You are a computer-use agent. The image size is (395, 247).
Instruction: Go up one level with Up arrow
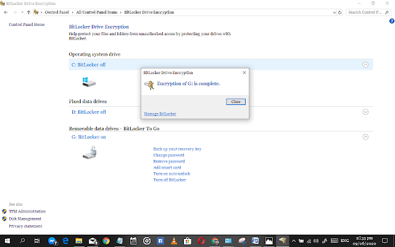[28, 12]
